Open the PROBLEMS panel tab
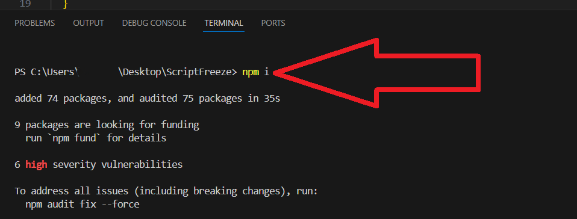The image size is (577, 219). 34,23
